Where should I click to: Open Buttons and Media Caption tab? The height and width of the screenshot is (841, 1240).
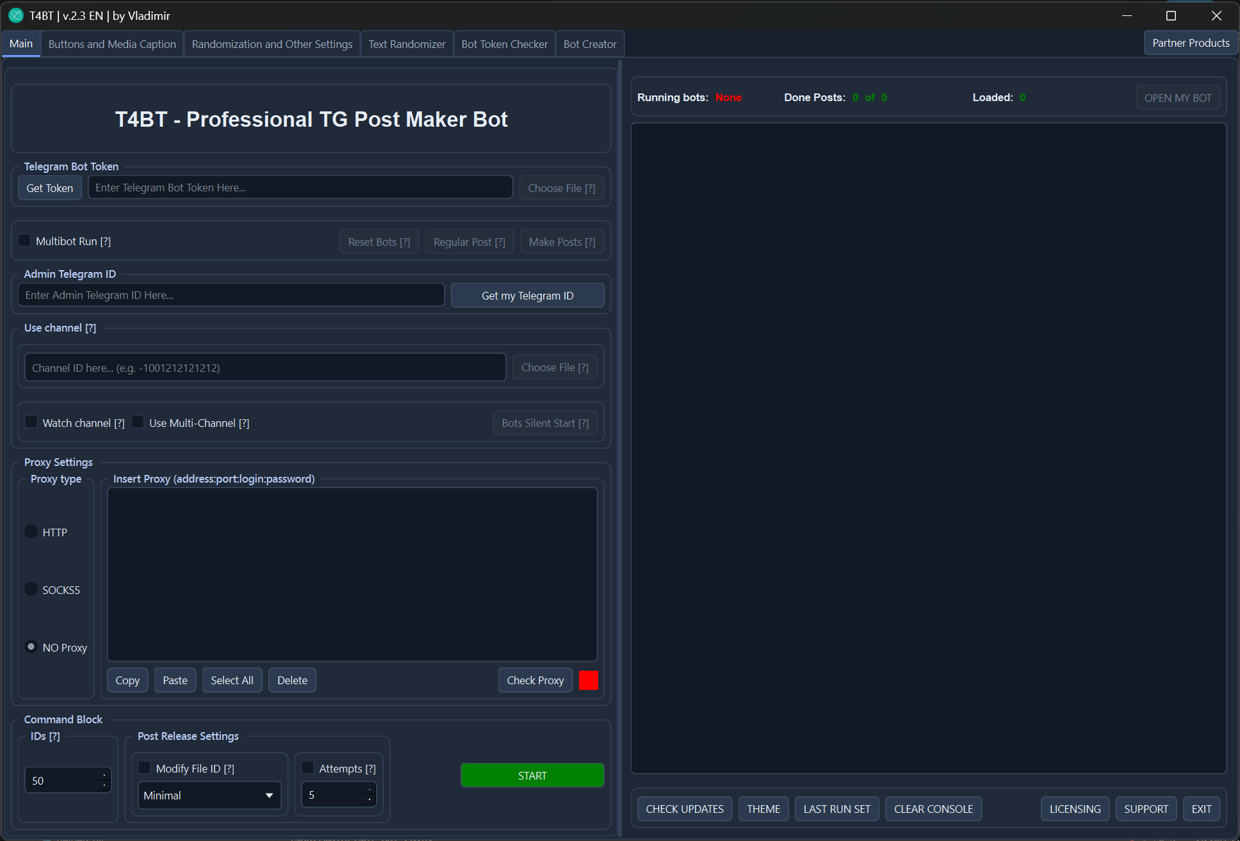click(112, 44)
